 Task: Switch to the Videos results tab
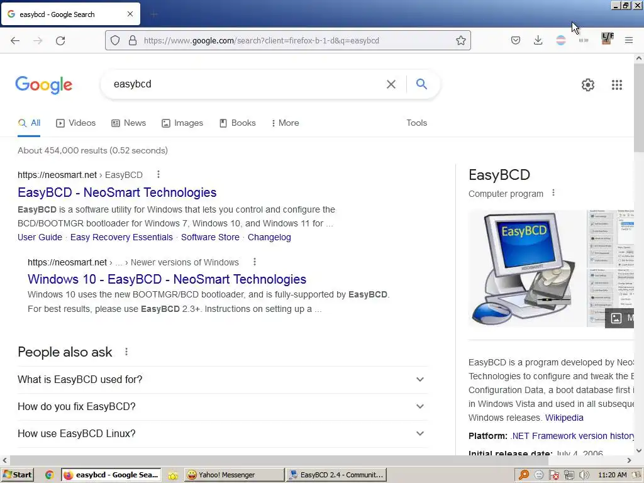(x=76, y=123)
